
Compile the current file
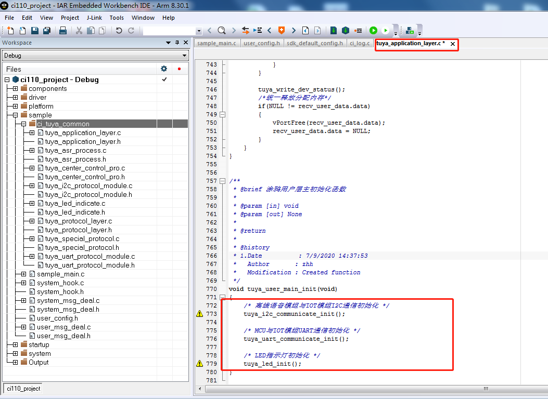(334, 31)
